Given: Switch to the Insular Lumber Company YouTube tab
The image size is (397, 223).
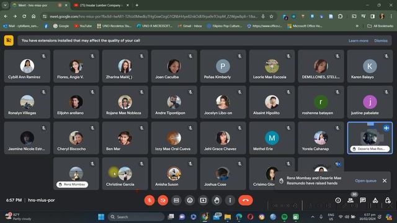Looking at the screenshot, I should click(x=100, y=5).
